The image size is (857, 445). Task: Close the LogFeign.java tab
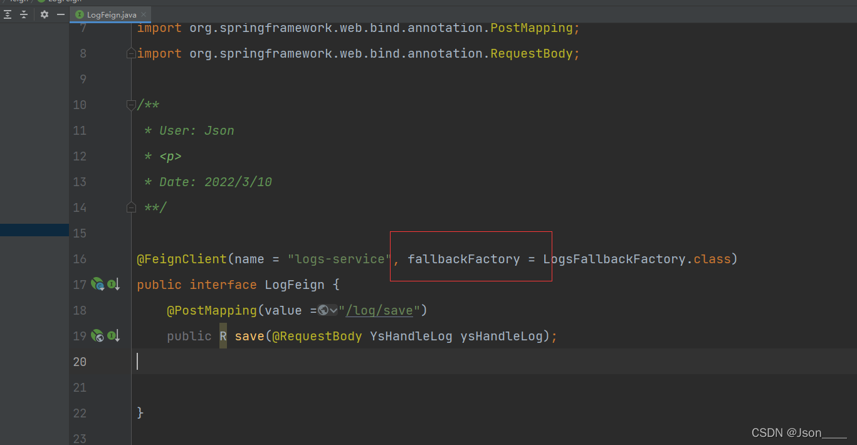(x=144, y=14)
